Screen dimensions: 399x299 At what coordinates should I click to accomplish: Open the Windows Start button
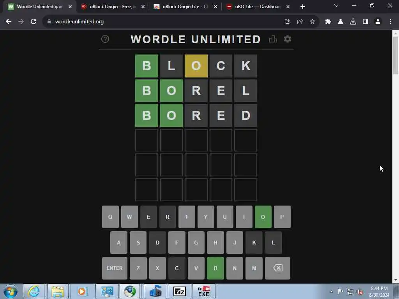click(x=11, y=291)
